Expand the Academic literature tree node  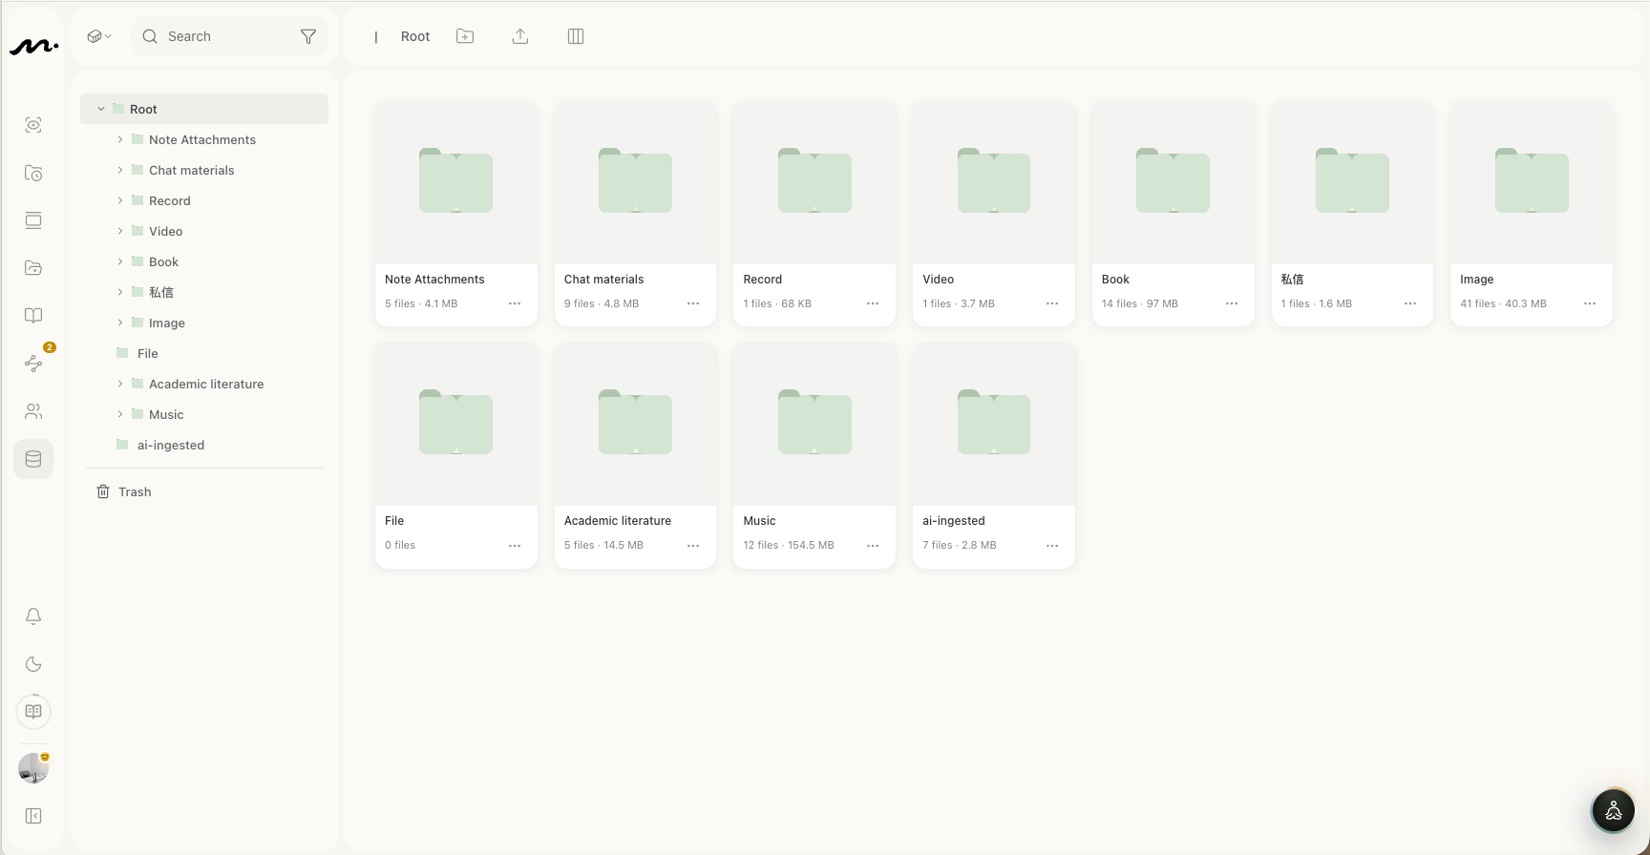[x=120, y=384]
